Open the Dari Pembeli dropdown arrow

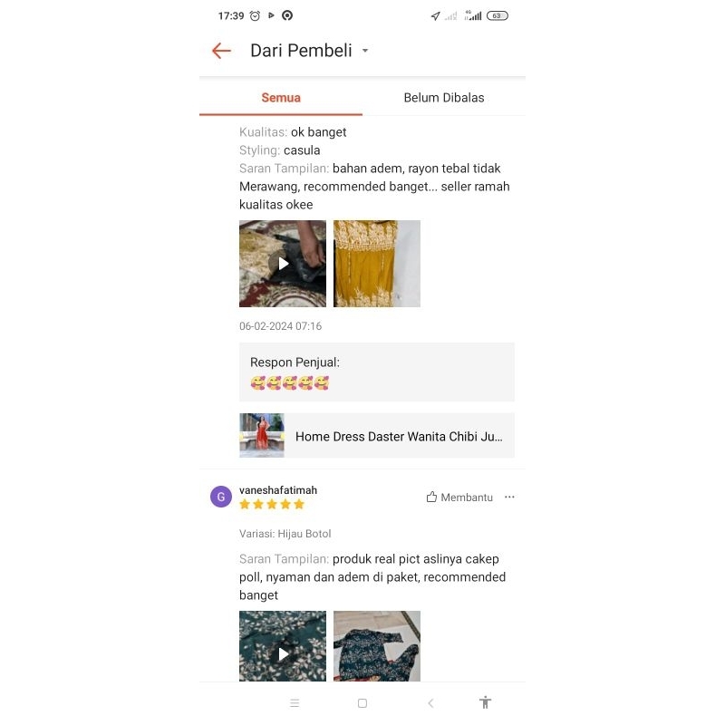[365, 51]
